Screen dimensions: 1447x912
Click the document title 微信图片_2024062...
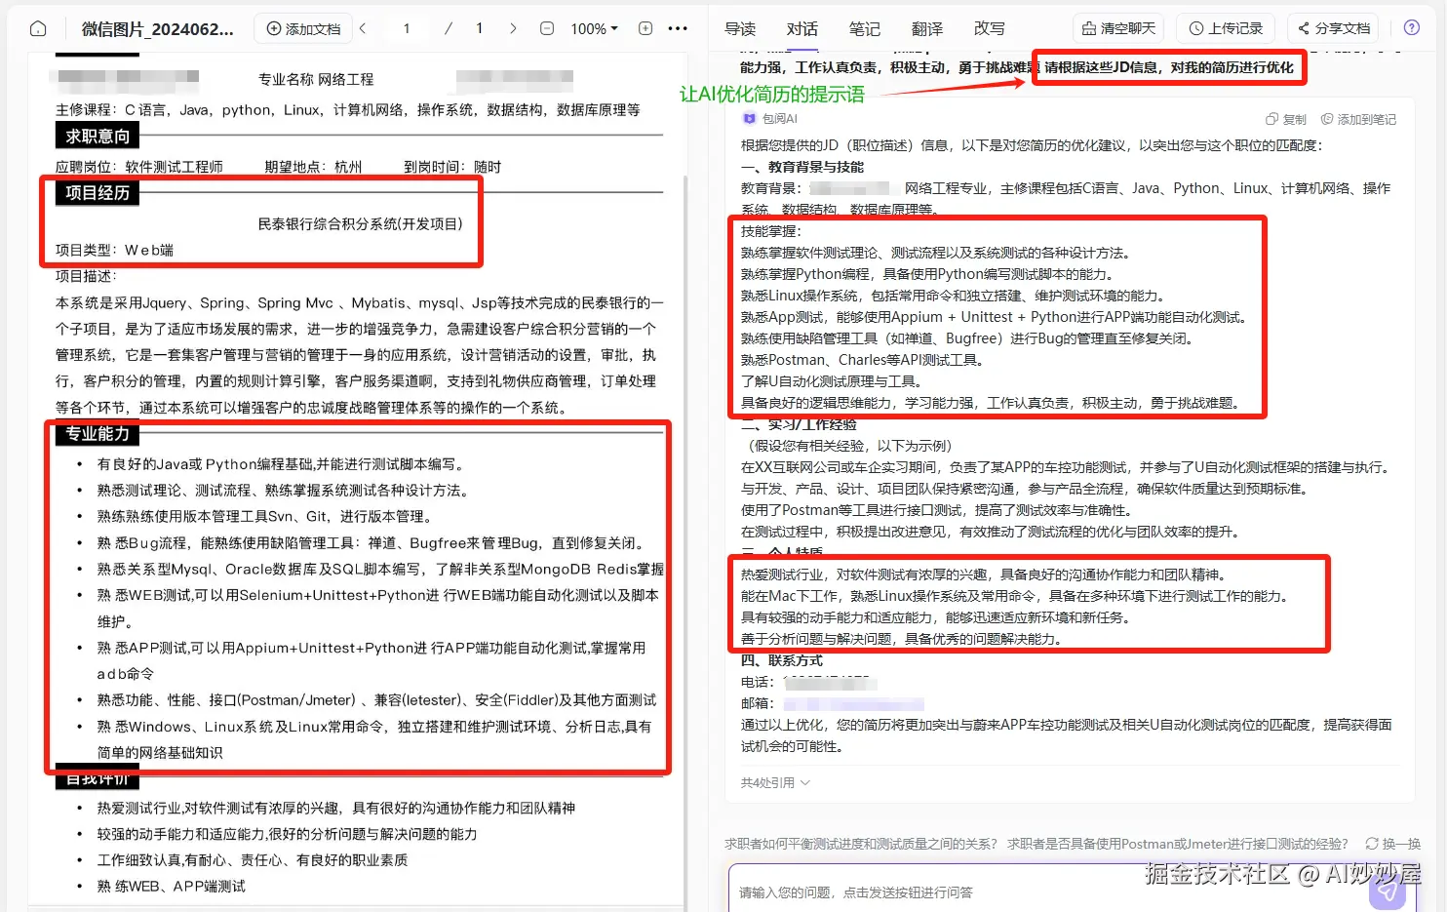point(157,28)
